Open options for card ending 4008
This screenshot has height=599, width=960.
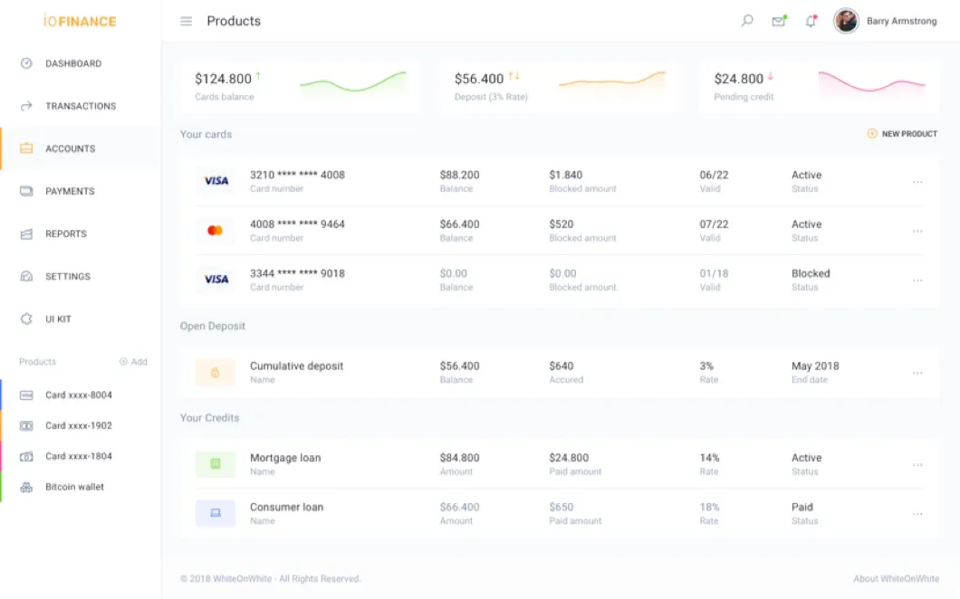917,182
